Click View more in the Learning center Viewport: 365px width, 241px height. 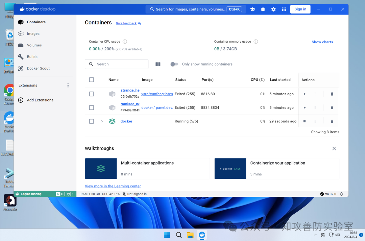pos(113,186)
